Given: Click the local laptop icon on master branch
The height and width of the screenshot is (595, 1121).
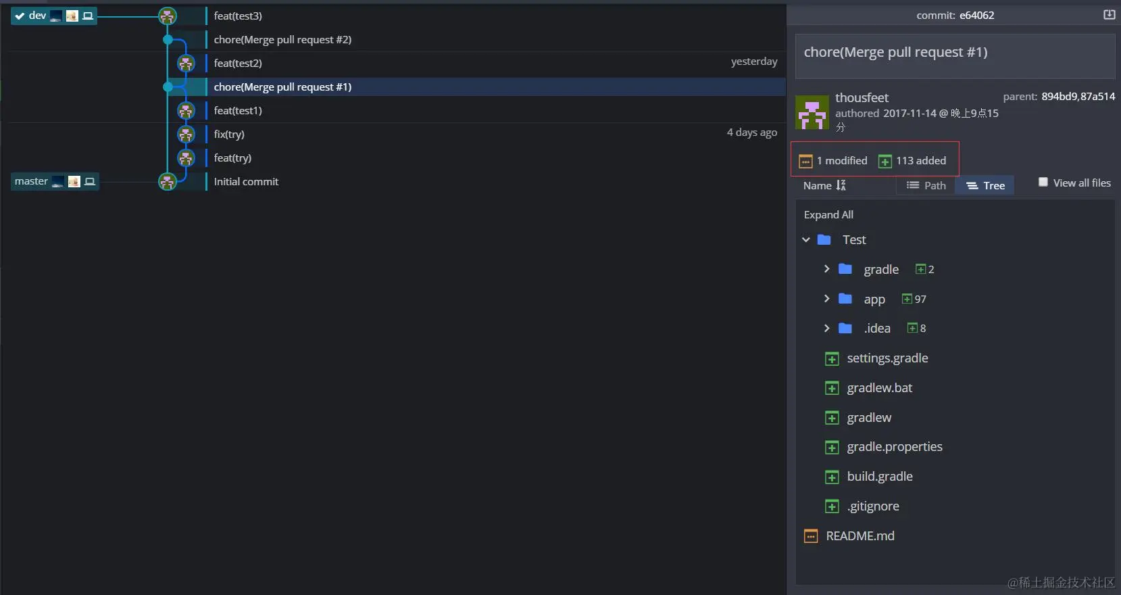Looking at the screenshot, I should pos(90,181).
